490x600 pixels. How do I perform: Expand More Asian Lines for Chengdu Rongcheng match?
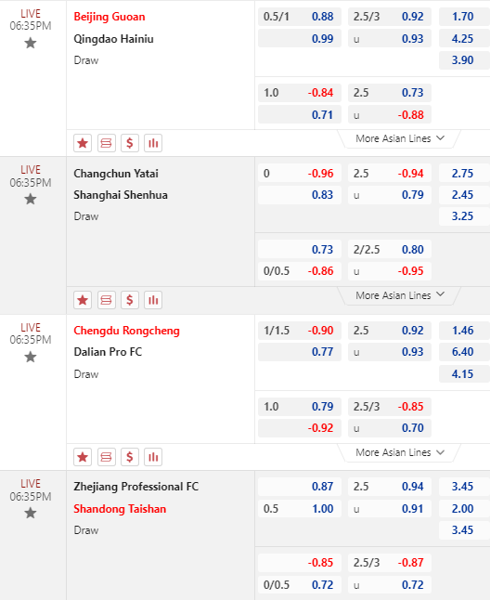click(399, 452)
